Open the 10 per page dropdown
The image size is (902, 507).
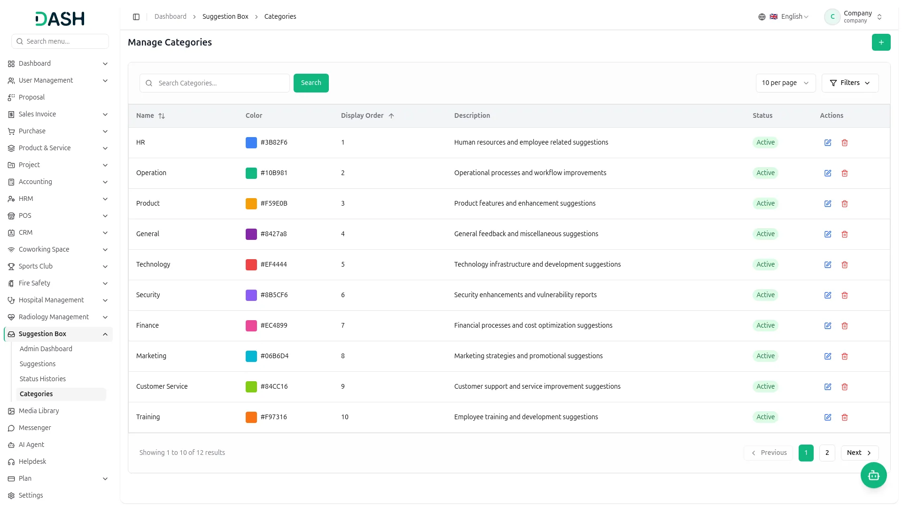785,83
